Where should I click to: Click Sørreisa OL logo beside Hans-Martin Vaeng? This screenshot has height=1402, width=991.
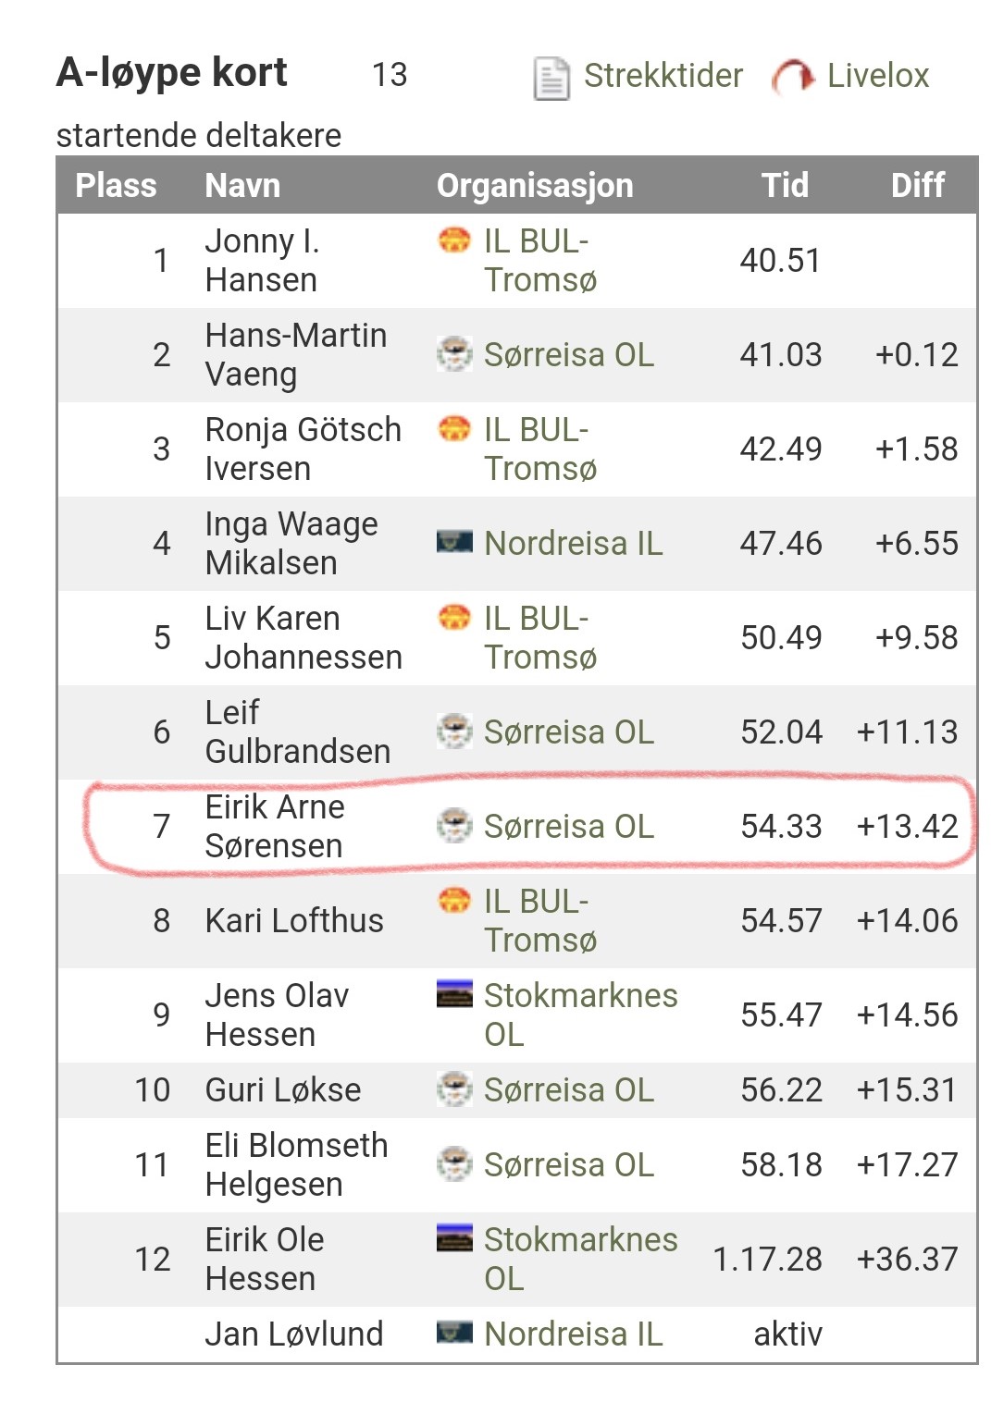pyautogui.click(x=454, y=354)
